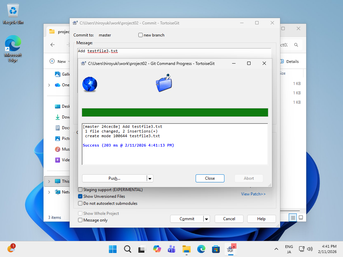Launch Copilot from the taskbar
Screen dimensions: 343x257
click(x=157, y=249)
